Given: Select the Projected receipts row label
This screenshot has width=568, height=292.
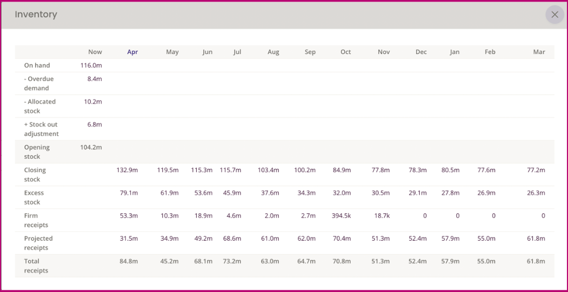Looking at the screenshot, I should point(38,243).
